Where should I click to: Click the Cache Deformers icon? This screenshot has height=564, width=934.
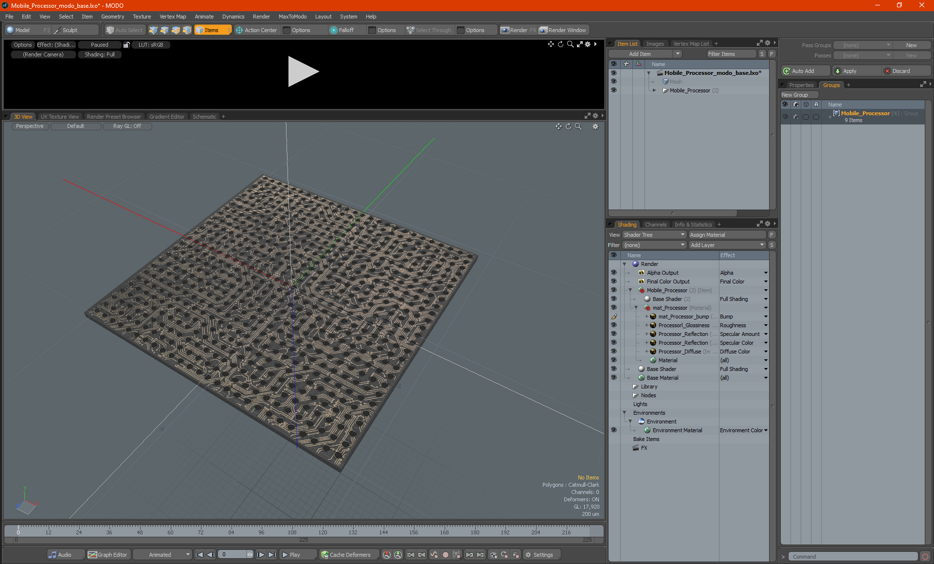point(325,555)
